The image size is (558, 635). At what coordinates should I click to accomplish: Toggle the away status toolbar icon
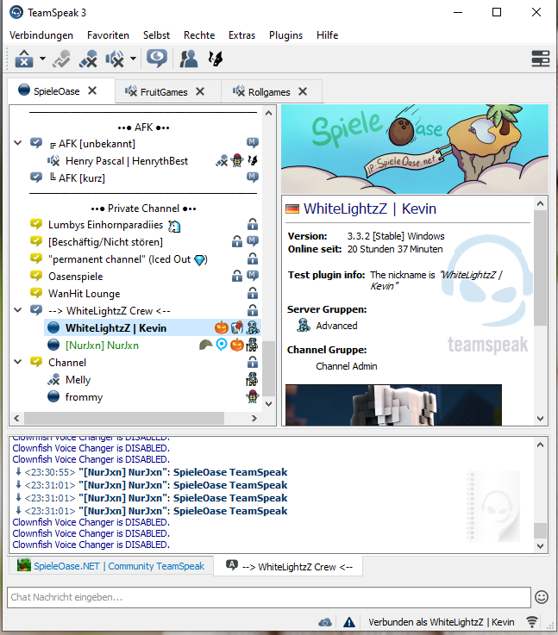[61, 59]
